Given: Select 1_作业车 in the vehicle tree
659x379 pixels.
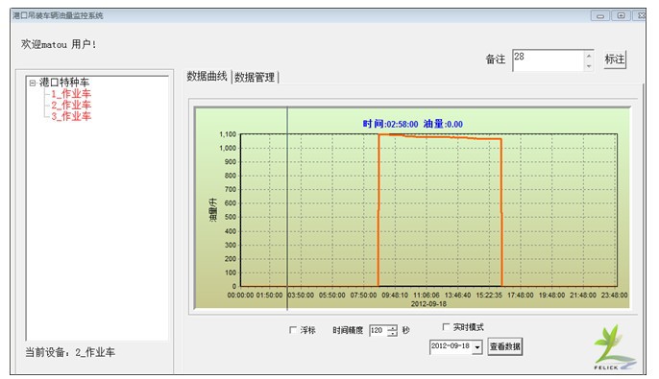Looking at the screenshot, I should (x=71, y=94).
